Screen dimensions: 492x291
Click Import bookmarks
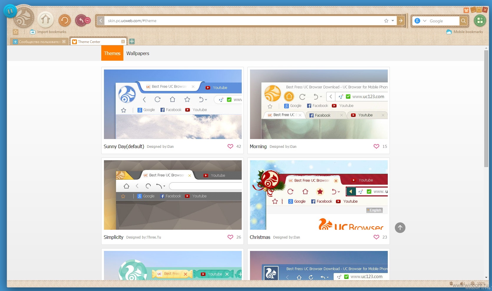click(x=48, y=32)
